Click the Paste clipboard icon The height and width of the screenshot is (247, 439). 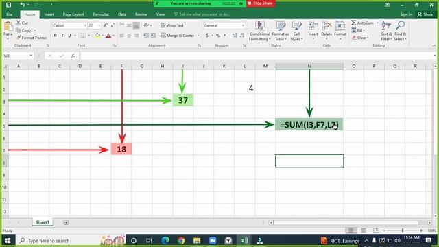8,26
